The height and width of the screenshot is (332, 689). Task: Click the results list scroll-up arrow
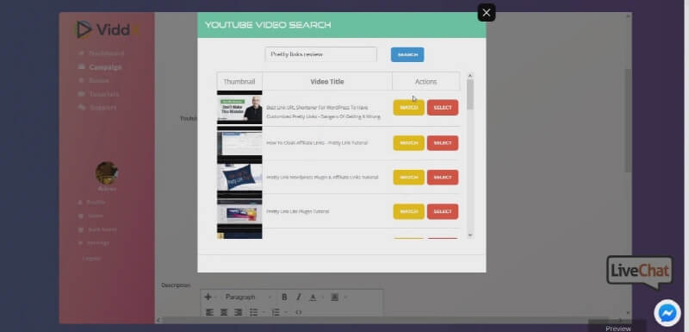[470, 76]
